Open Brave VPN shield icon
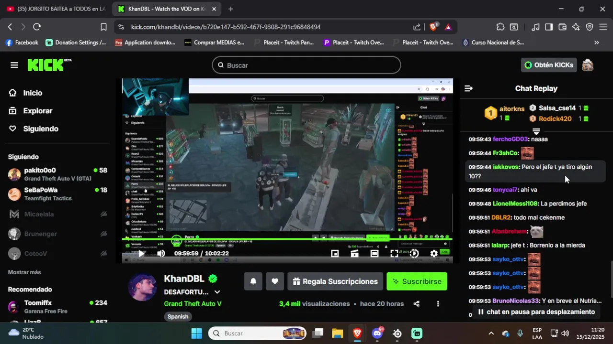Screen dimensions: 613x344 [590, 27]
